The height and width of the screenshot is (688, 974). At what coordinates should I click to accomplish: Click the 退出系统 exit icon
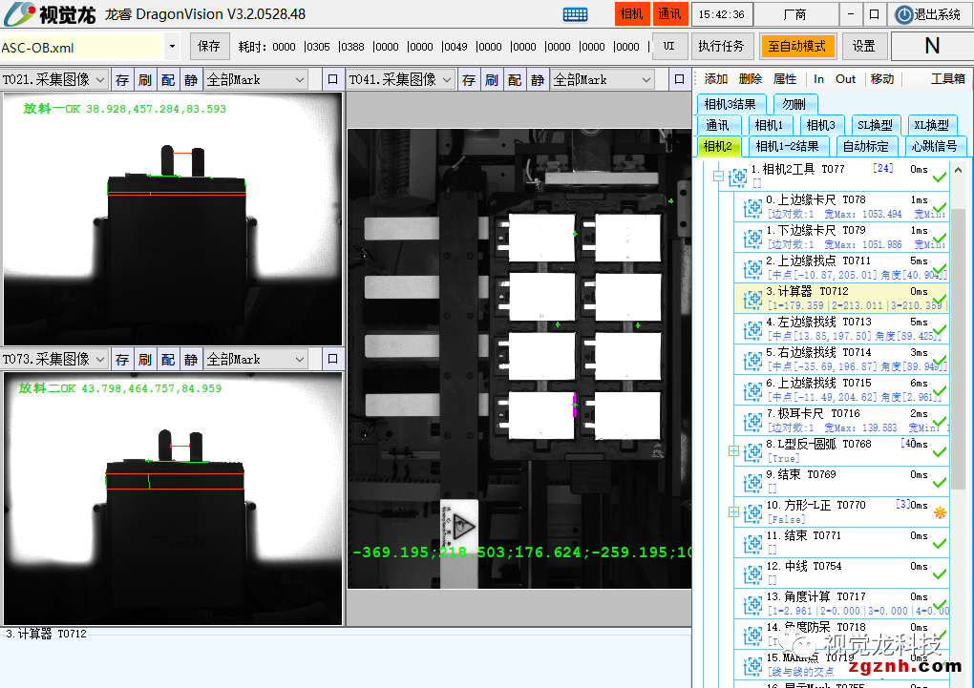click(x=903, y=14)
